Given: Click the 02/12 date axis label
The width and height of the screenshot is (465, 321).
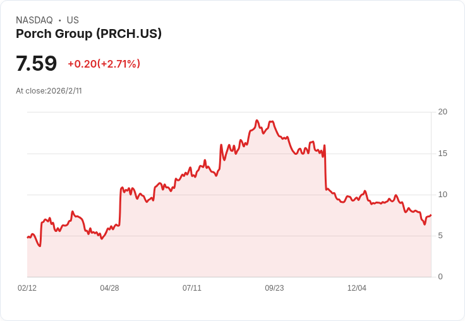Looking at the screenshot, I should tap(27, 288).
